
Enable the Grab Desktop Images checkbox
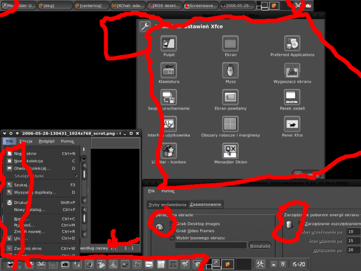[x=172, y=224]
